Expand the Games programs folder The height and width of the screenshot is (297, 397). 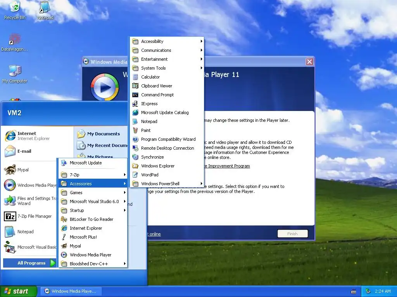tap(93, 193)
